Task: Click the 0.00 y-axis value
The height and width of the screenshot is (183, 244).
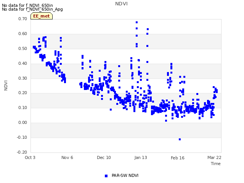Action: pos(23,123)
